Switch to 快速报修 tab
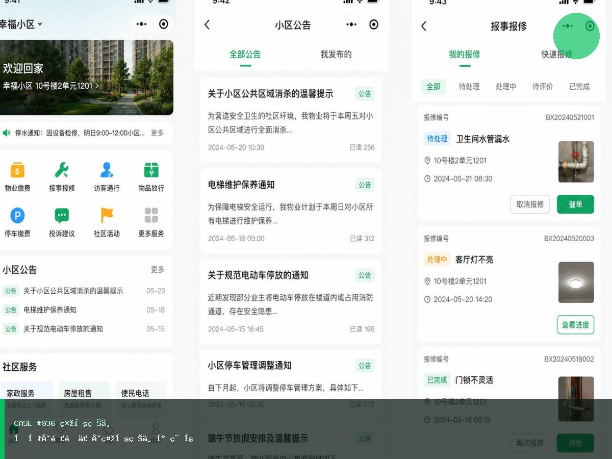The width and height of the screenshot is (612, 459). click(557, 54)
